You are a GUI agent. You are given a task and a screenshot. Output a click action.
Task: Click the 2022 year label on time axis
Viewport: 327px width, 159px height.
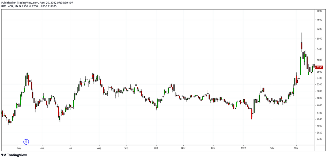pos(243,148)
